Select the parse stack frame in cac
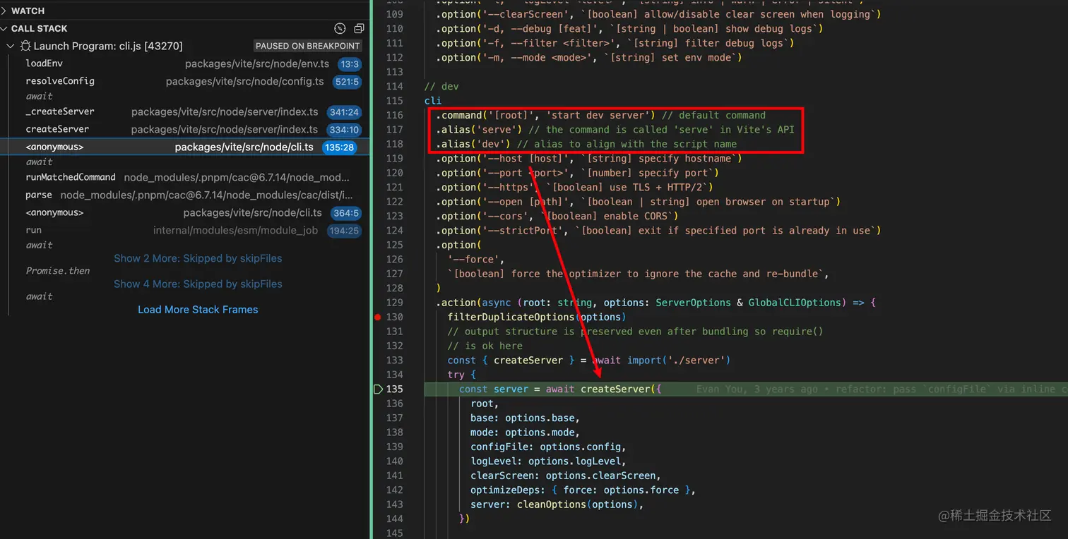This screenshot has height=539, width=1068. click(x=185, y=195)
